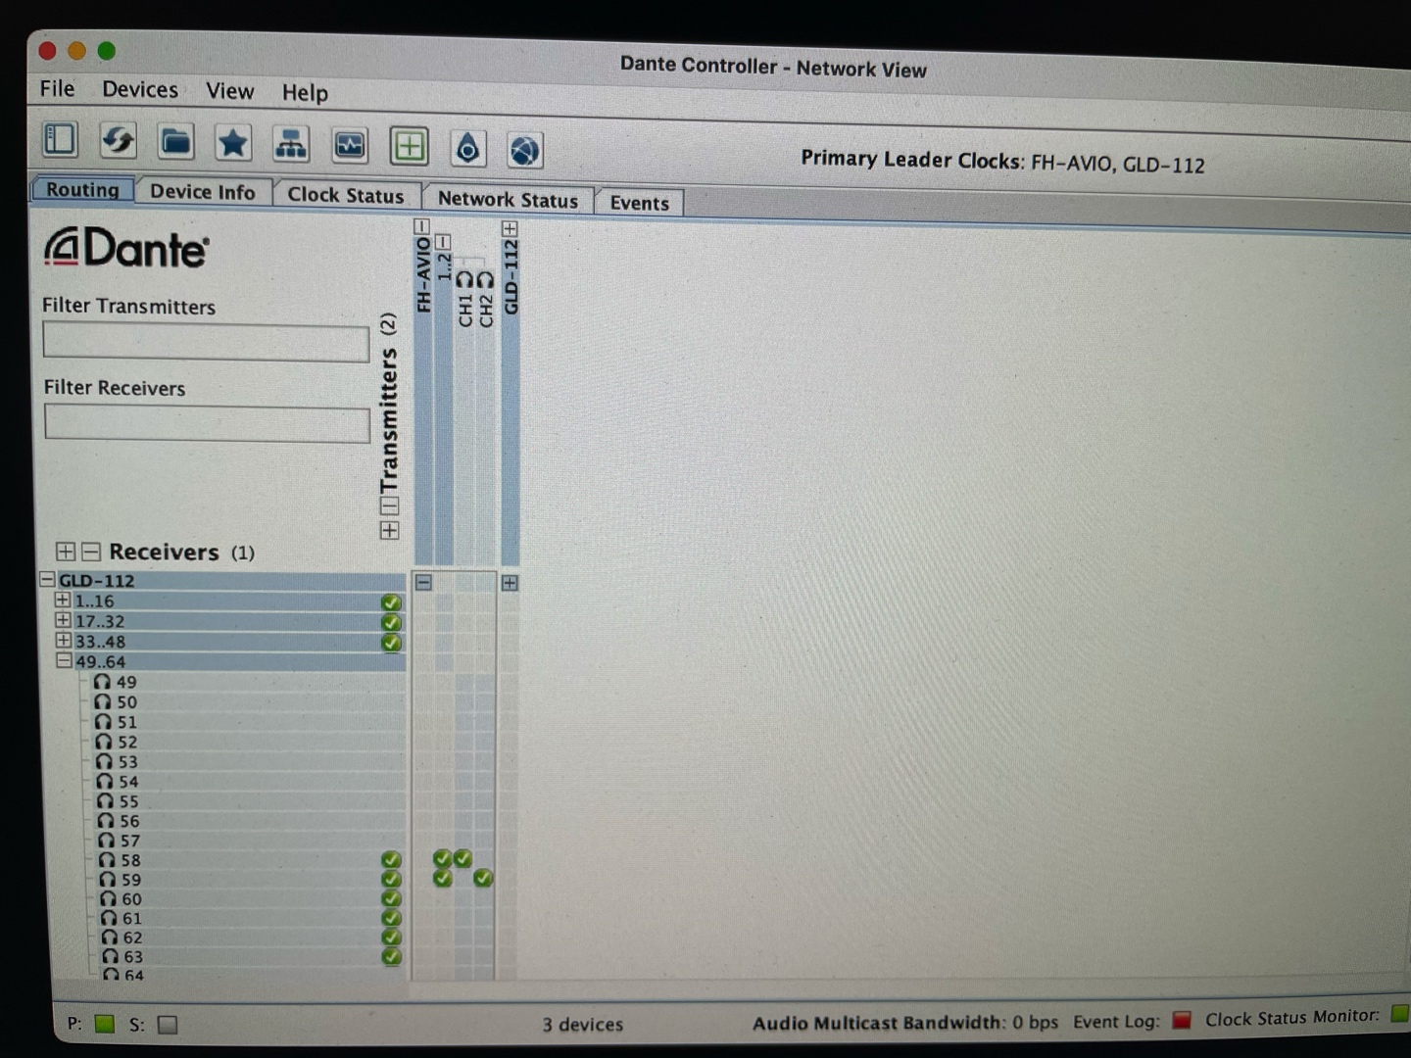Select the GLD-112 receiver device row
Viewport: 1411px width, 1058px height.
[221, 580]
